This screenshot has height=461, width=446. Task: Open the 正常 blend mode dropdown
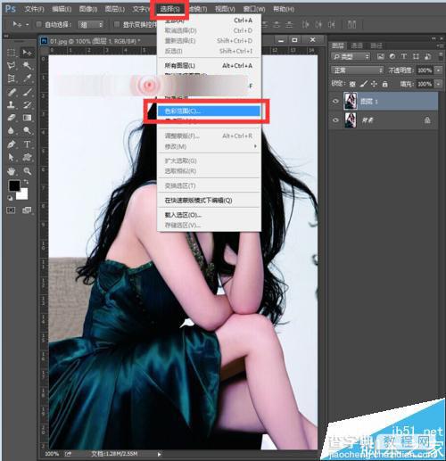click(357, 70)
